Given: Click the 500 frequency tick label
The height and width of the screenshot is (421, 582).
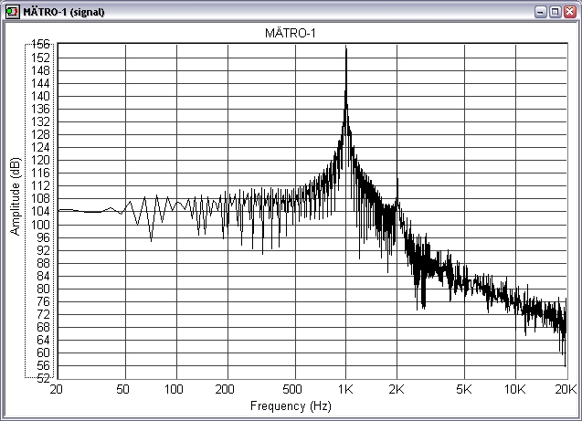Looking at the screenshot, I should (x=291, y=389).
